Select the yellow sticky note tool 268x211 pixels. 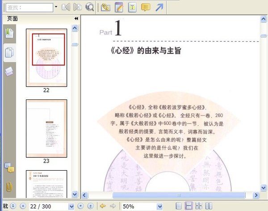point(146,7)
